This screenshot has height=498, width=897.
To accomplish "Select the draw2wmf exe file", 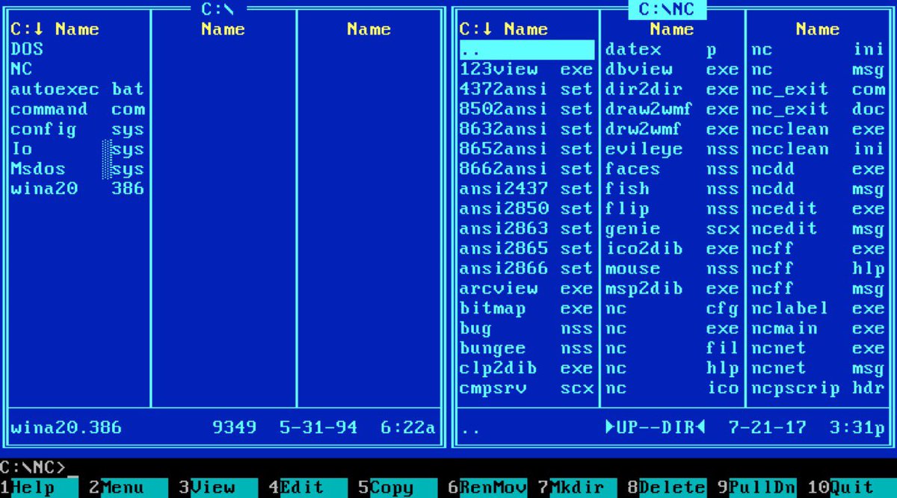I will coord(672,109).
